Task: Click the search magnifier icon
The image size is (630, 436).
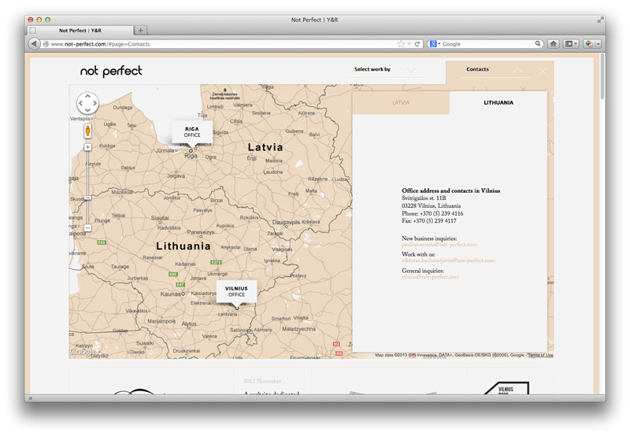Action: tap(538, 44)
